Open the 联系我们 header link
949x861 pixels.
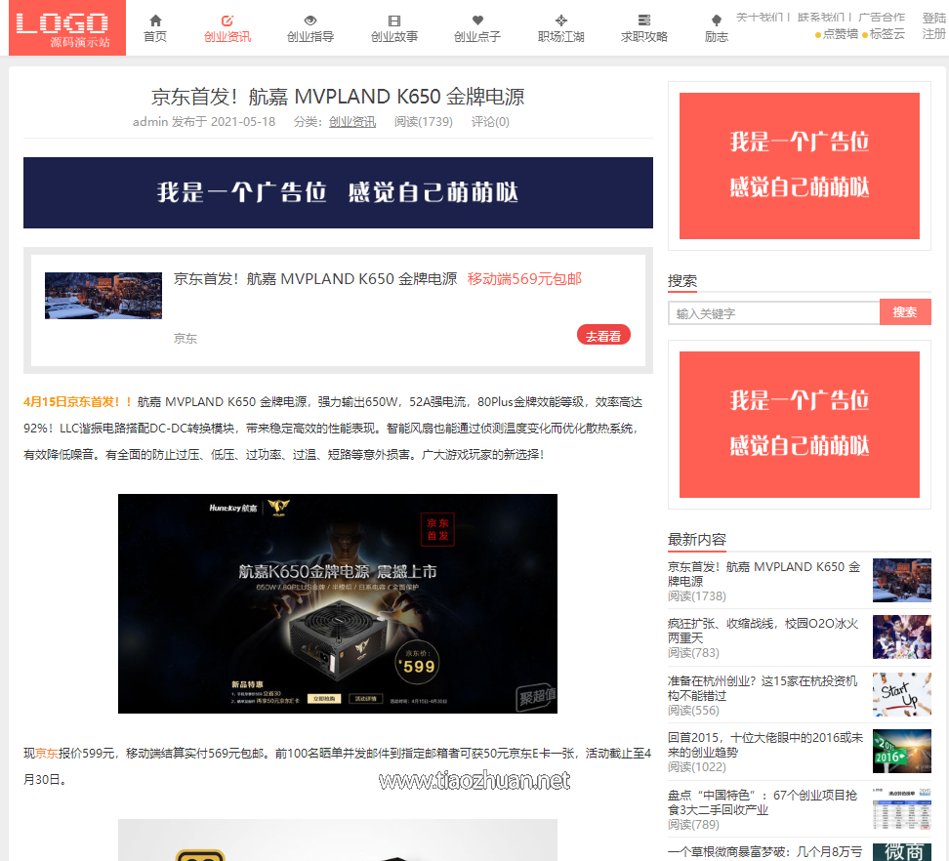[821, 17]
